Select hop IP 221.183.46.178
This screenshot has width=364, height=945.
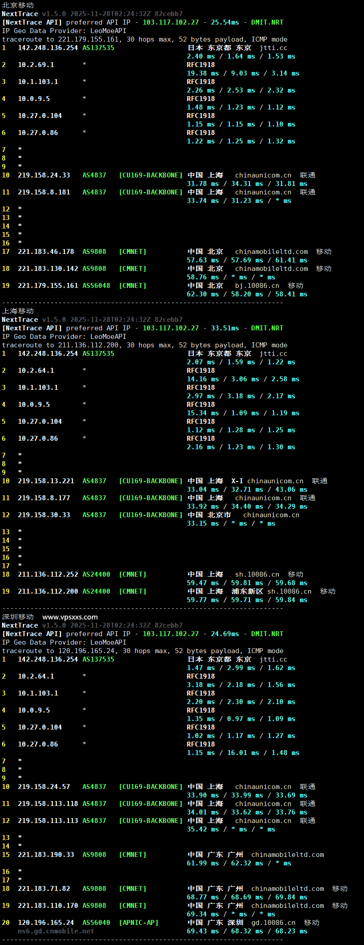[x=46, y=252]
